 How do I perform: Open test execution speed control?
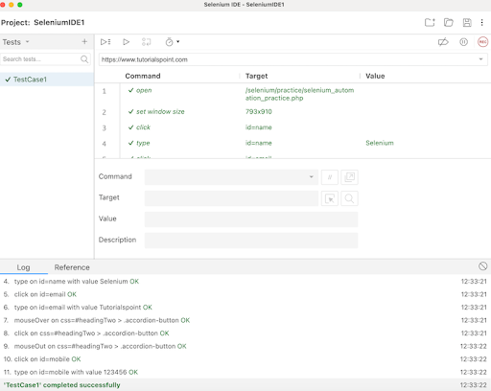click(173, 42)
